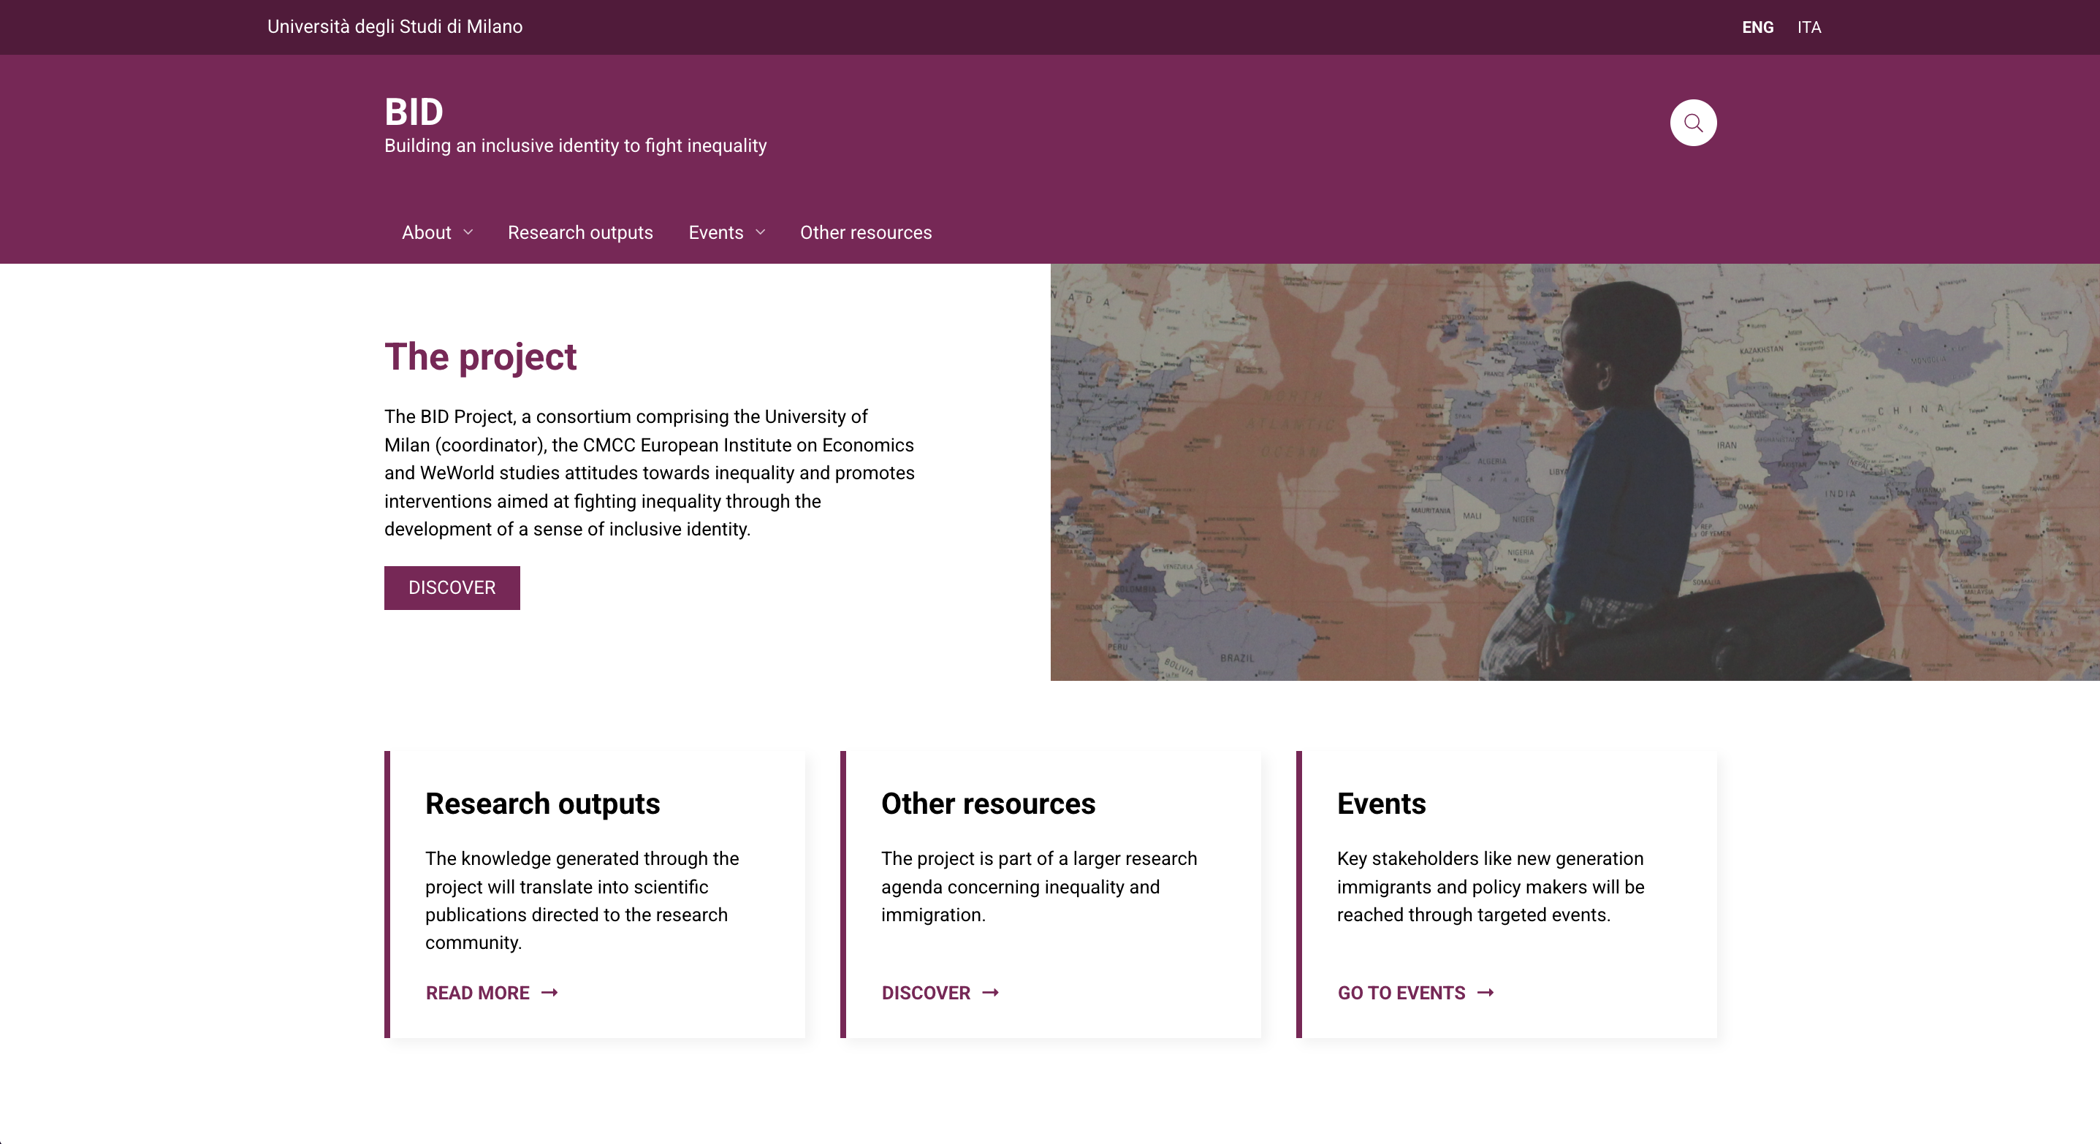Image resolution: width=2100 pixels, height=1144 pixels.
Task: Click the Research outputs card heading
Action: [542, 804]
